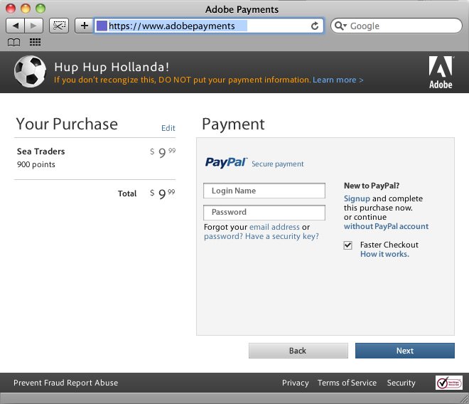469x404 pixels.
Task: Open Prevent Fraud Report Abuse link
Action: point(66,383)
